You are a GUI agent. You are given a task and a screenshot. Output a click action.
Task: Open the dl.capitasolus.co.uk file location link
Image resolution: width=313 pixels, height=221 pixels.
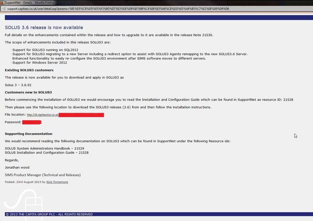(x=43, y=115)
